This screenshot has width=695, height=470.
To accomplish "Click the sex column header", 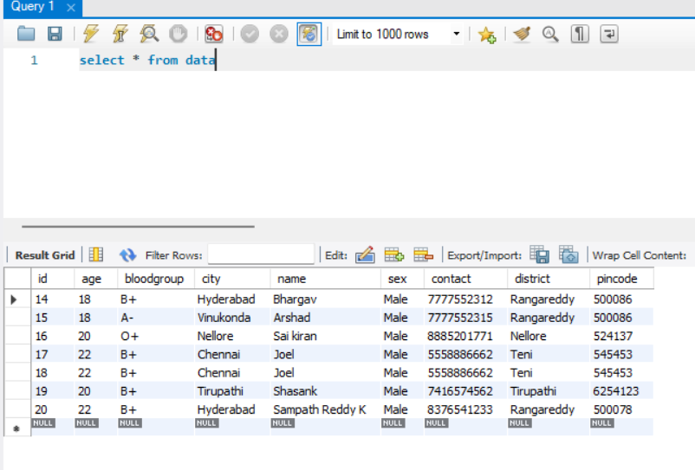I will tap(402, 279).
